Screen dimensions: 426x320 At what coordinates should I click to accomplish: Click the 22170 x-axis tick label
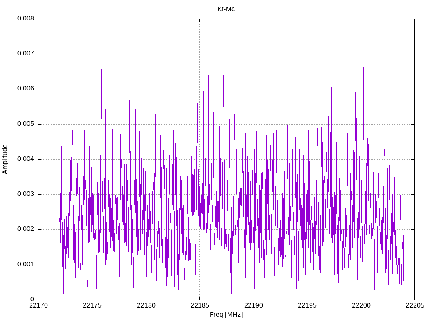[x=38, y=305]
